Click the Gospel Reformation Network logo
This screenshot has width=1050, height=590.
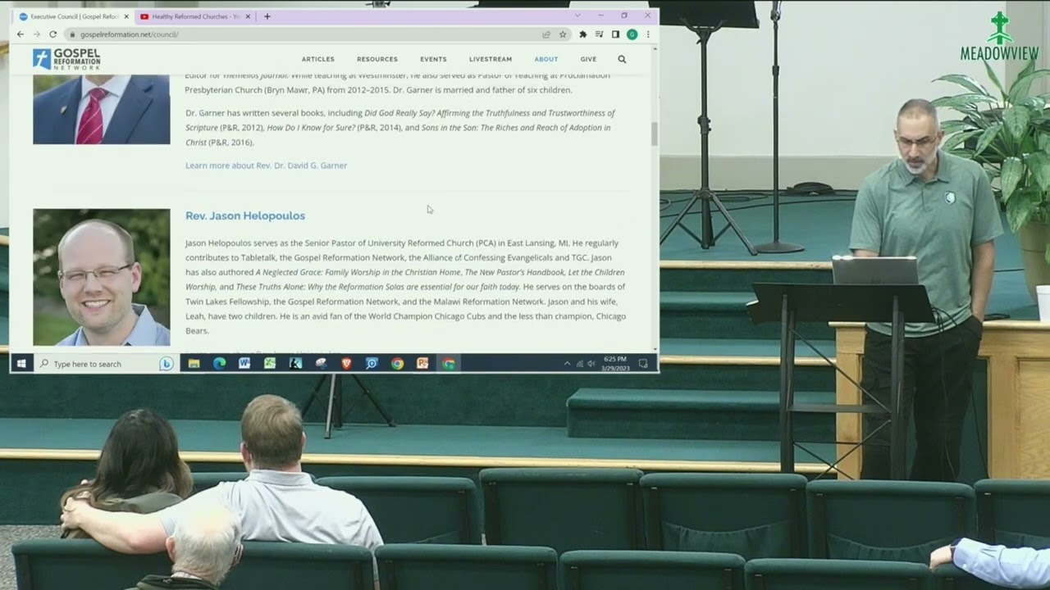pos(66,58)
